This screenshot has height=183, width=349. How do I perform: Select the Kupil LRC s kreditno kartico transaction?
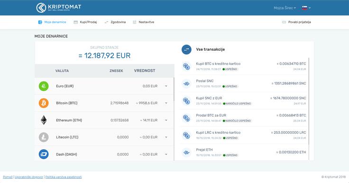tap(244, 135)
